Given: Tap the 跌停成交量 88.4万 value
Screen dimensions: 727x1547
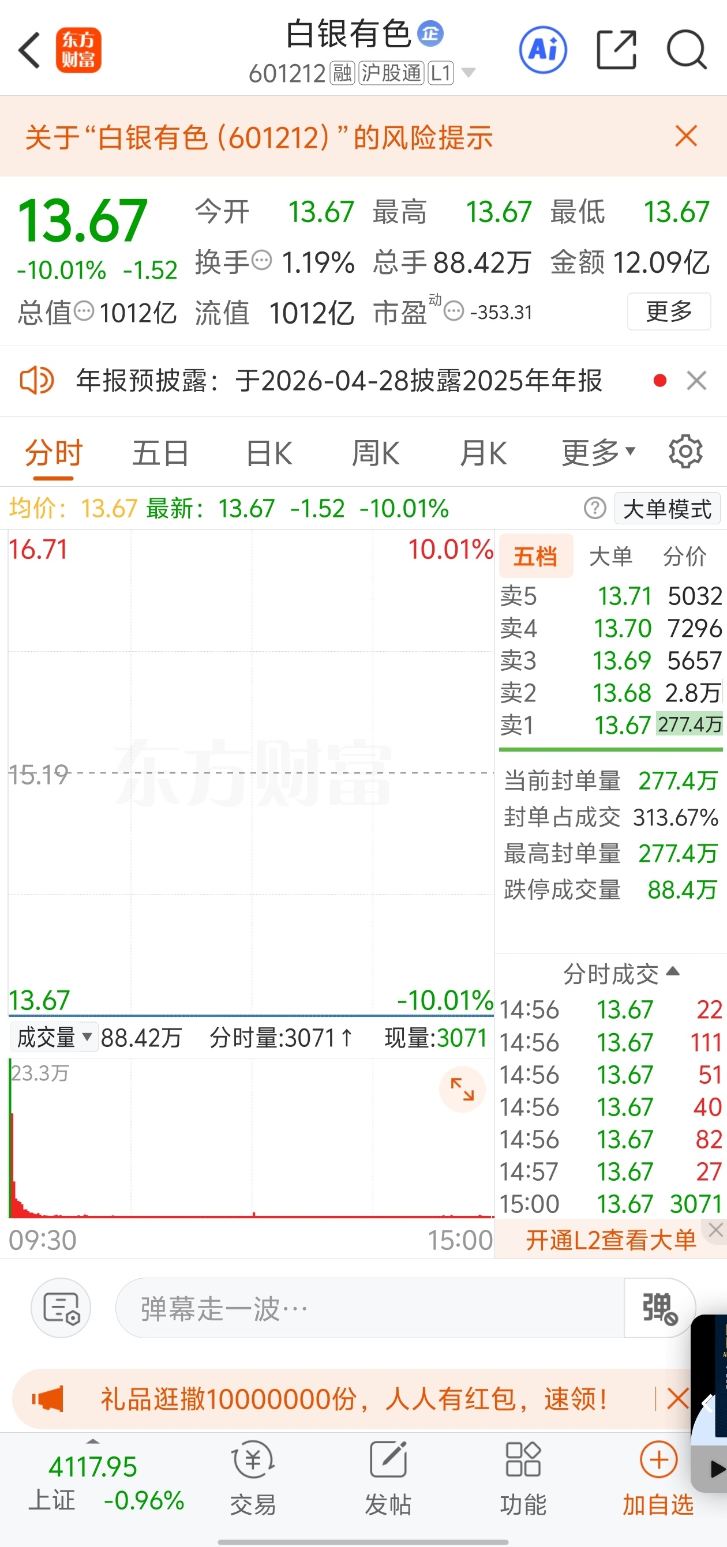Looking at the screenshot, I should [x=683, y=889].
